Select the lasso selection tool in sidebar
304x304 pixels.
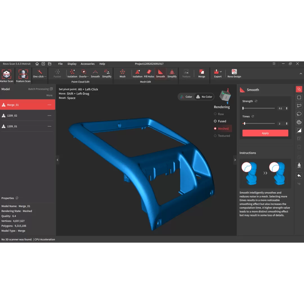pyautogui.click(x=299, y=114)
